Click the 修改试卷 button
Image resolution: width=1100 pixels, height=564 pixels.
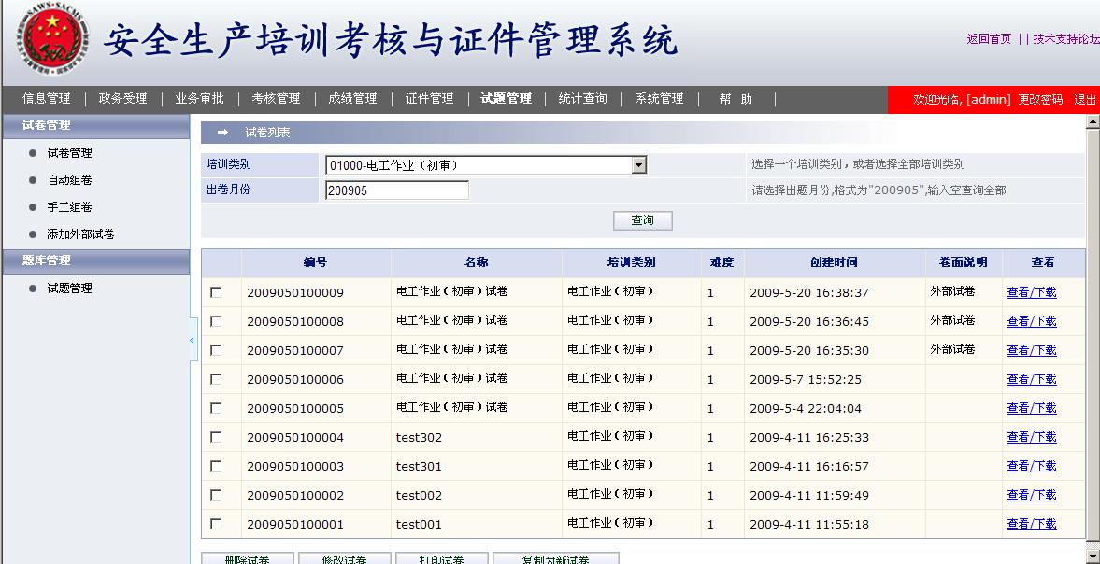[345, 558]
